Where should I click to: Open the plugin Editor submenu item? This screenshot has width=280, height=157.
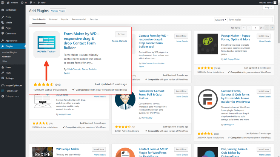[5, 61]
